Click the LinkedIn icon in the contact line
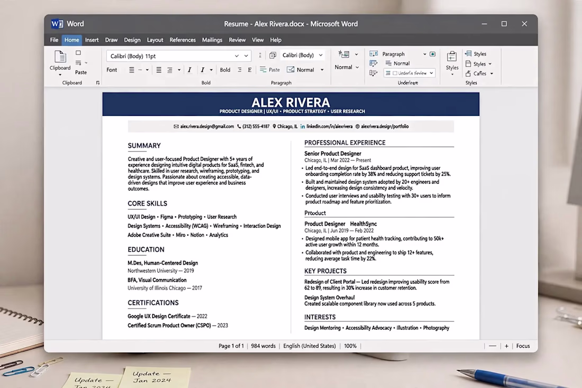 click(x=303, y=127)
